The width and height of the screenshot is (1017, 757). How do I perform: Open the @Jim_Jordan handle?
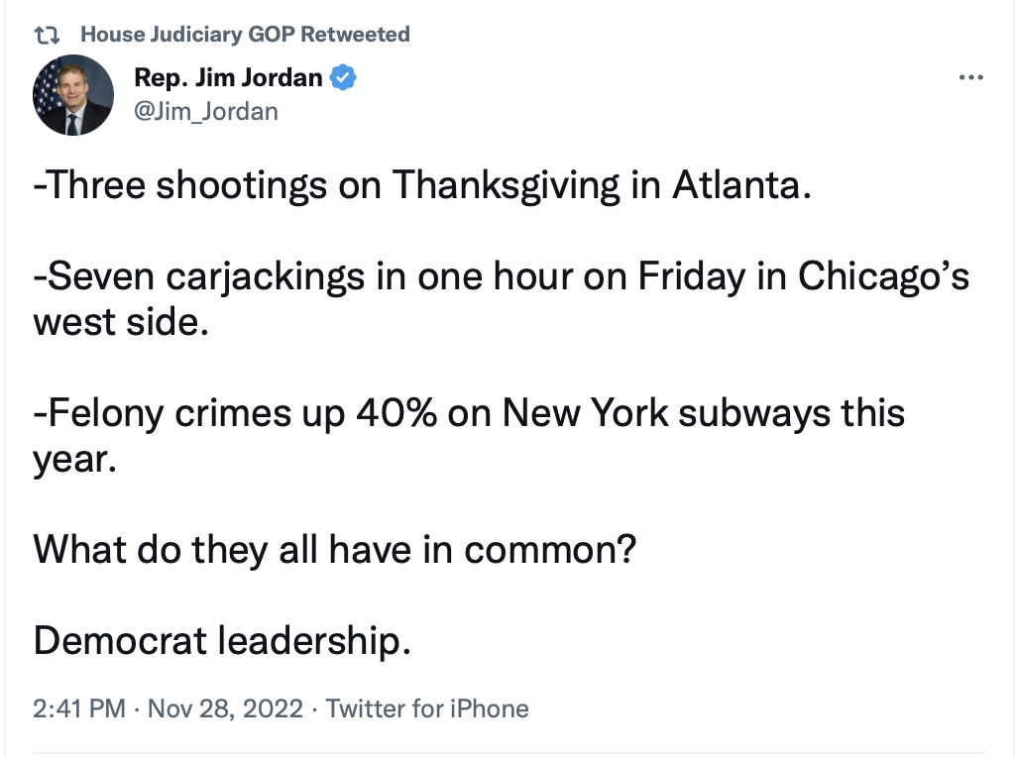coord(205,111)
